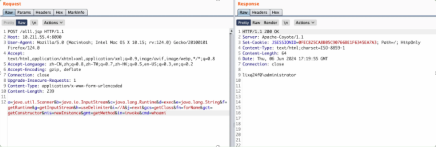Select the Params tab in Request
This screenshot has height=147, width=436.
click(24, 12)
